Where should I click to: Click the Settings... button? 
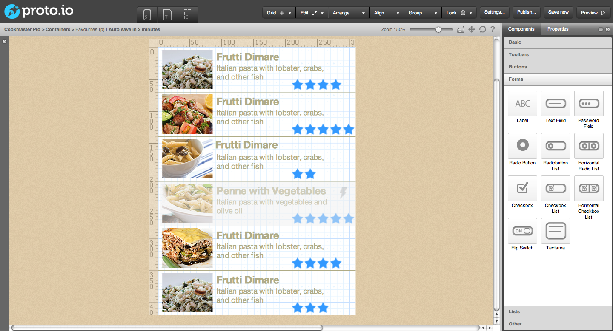[495, 12]
